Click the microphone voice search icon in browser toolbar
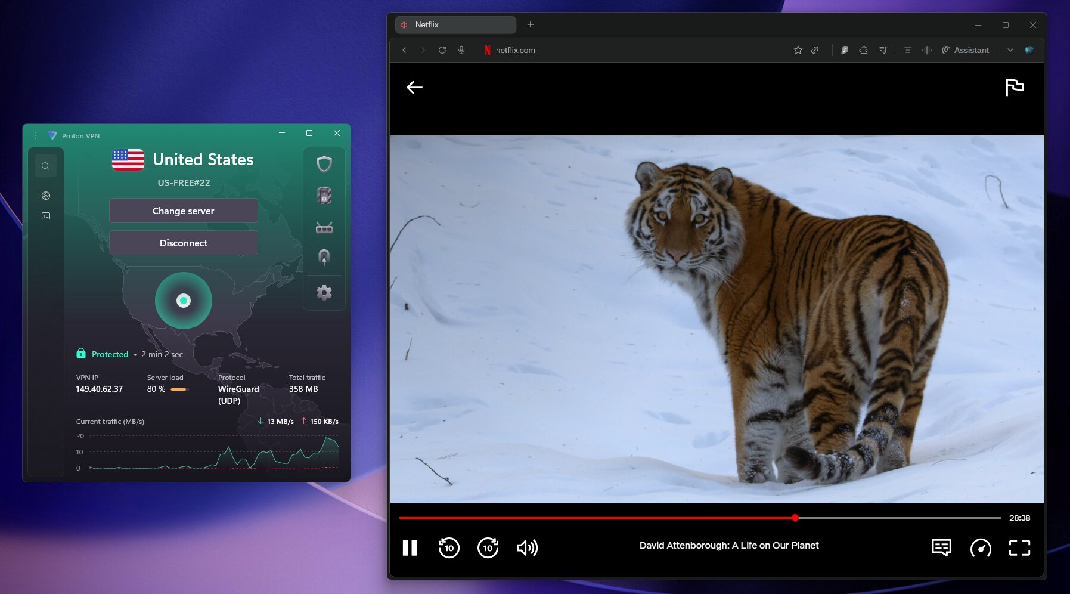1070x594 pixels. [x=461, y=50]
